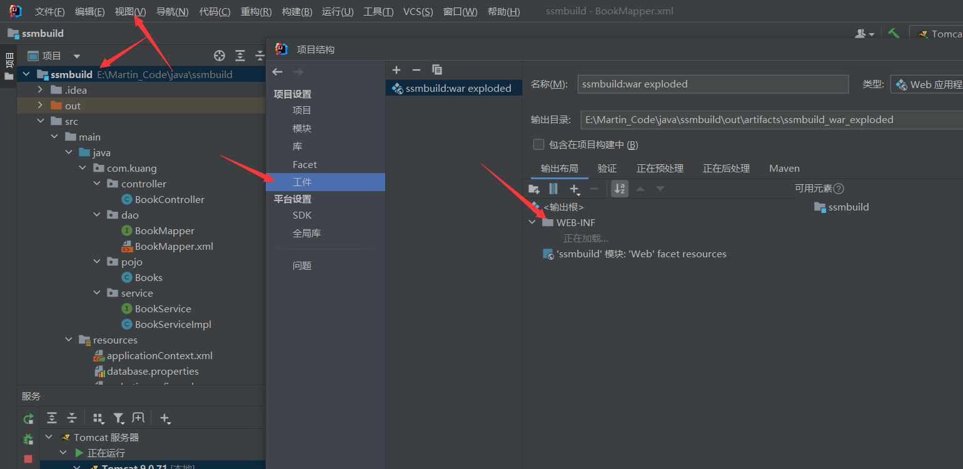Collapse the src folder
Image resolution: width=963 pixels, height=469 pixels.
[x=40, y=121]
